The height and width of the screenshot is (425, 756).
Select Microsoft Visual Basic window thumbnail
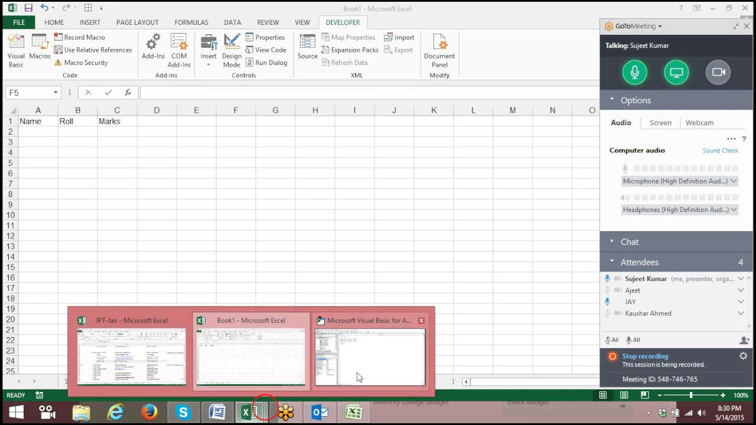tap(370, 351)
